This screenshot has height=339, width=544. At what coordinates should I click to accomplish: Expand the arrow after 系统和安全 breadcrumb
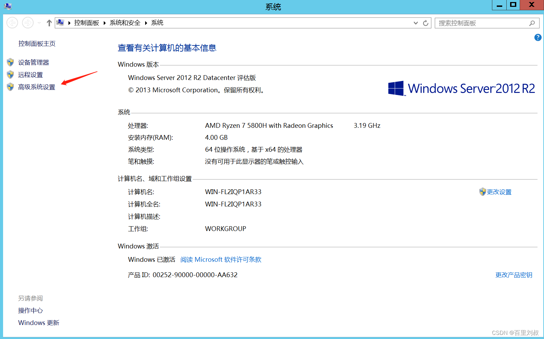click(146, 23)
